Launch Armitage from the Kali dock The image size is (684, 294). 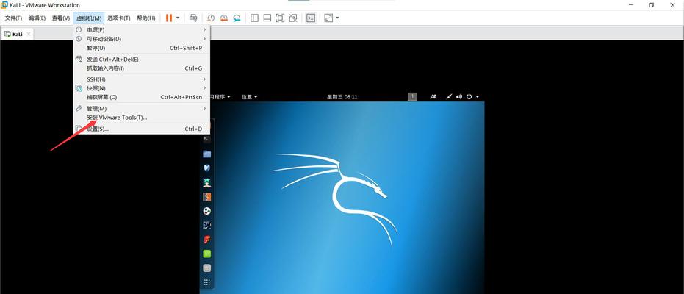click(206, 182)
